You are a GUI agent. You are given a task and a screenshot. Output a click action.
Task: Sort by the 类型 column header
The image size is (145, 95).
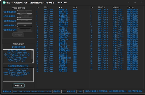[x=75, y=7]
